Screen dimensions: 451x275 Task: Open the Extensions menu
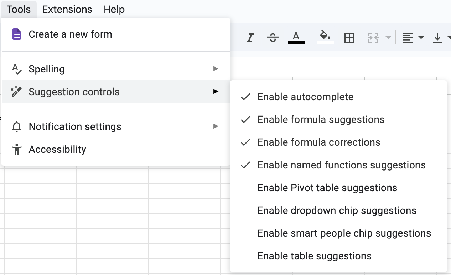coord(67,9)
